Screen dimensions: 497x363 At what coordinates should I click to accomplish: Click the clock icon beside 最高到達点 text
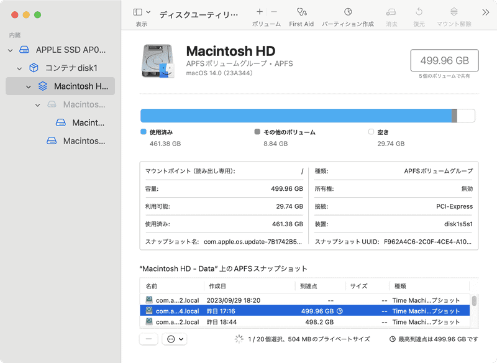(x=393, y=339)
